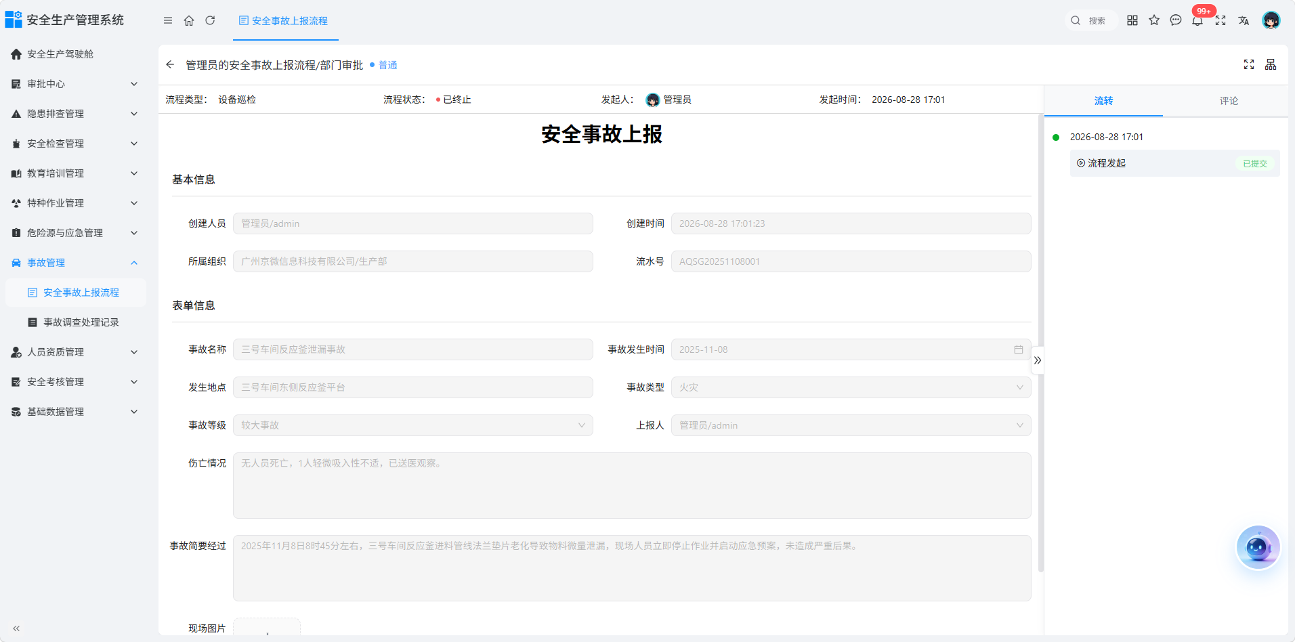Click the 现场图片 upload box

point(267,626)
